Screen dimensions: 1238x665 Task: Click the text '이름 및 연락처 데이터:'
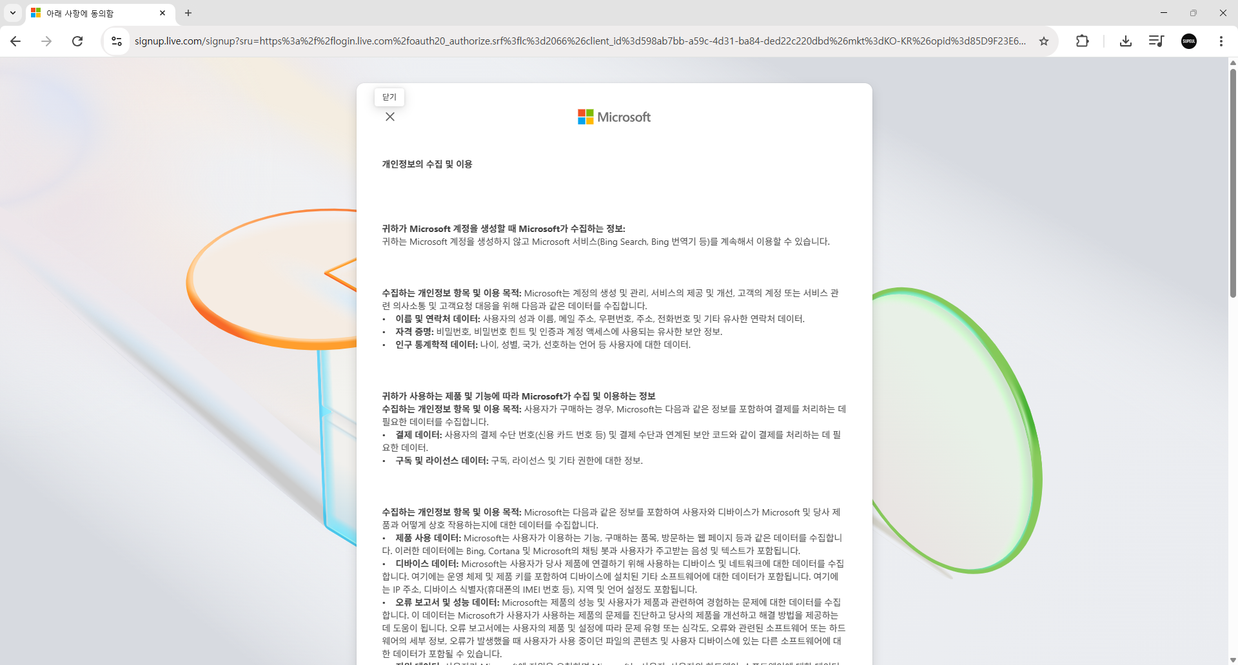(438, 319)
